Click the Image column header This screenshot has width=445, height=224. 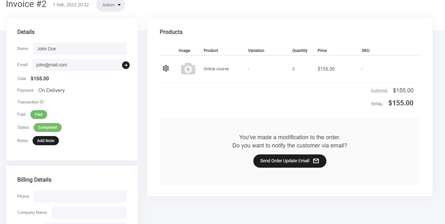[x=184, y=51]
